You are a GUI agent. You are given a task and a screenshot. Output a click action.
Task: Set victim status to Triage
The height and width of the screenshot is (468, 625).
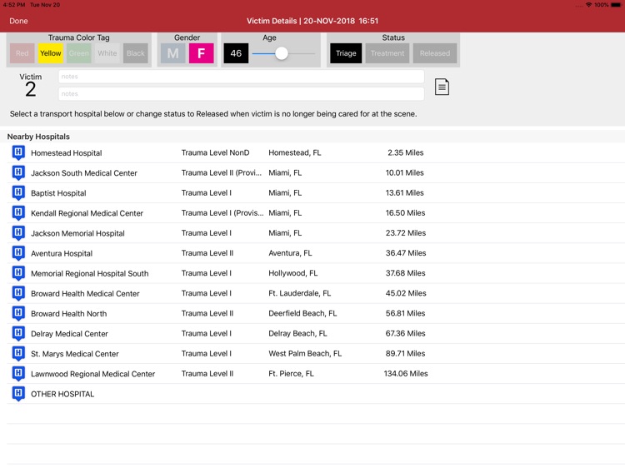pyautogui.click(x=346, y=53)
